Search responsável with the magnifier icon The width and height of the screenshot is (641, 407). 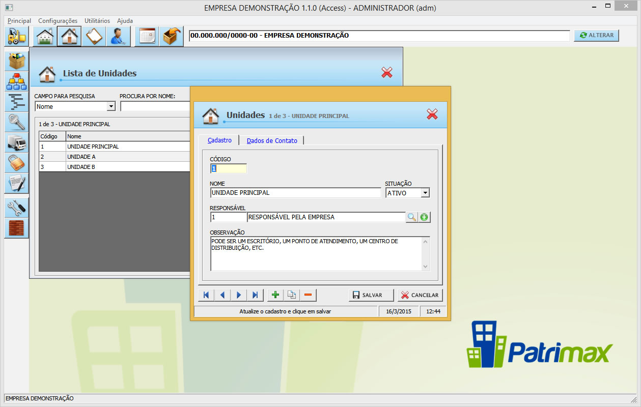tap(411, 217)
